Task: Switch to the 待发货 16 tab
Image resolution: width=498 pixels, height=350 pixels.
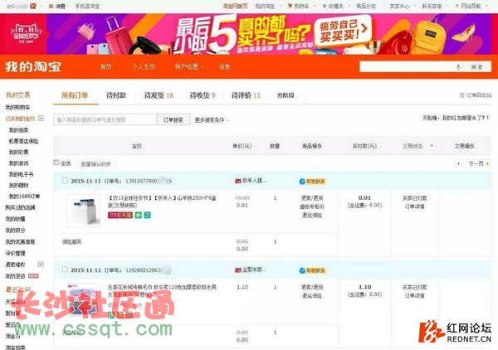Action: click(159, 95)
